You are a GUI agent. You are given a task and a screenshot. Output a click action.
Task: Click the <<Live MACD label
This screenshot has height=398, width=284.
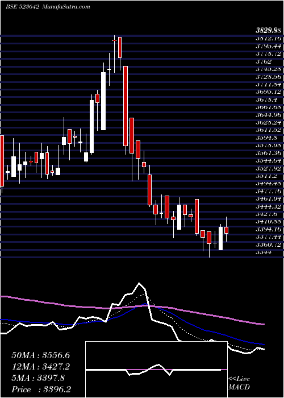[239, 383]
